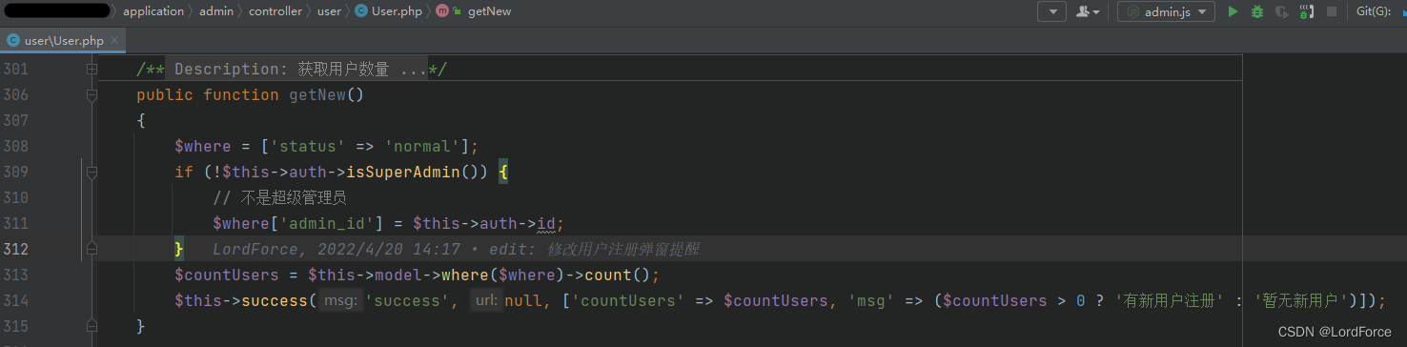Run the admin.js configuration with the green play icon
This screenshot has height=347, width=1407.
(1233, 11)
